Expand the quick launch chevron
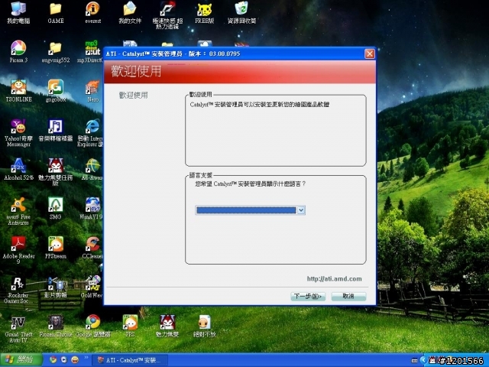This screenshot has width=489, height=367. click(x=86, y=358)
